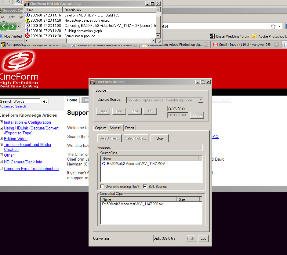287x255 pixels.
Task: Click the Select Folder... button
Action: (x=136, y=138)
